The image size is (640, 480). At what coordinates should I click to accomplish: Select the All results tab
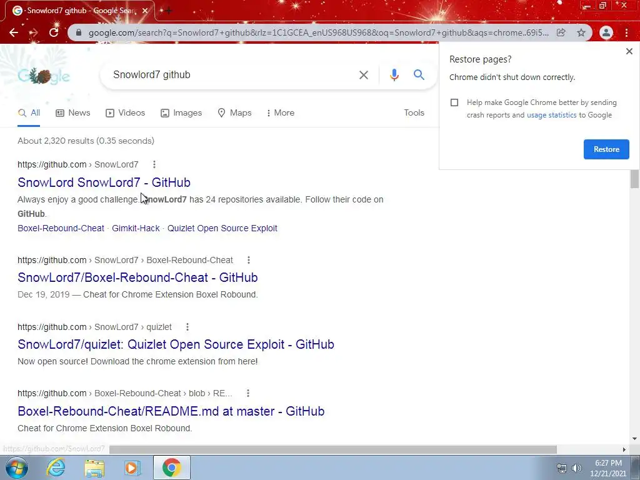click(29, 113)
